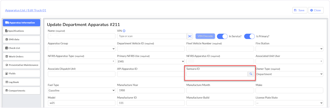Open the Compartments tab

click(21, 90)
